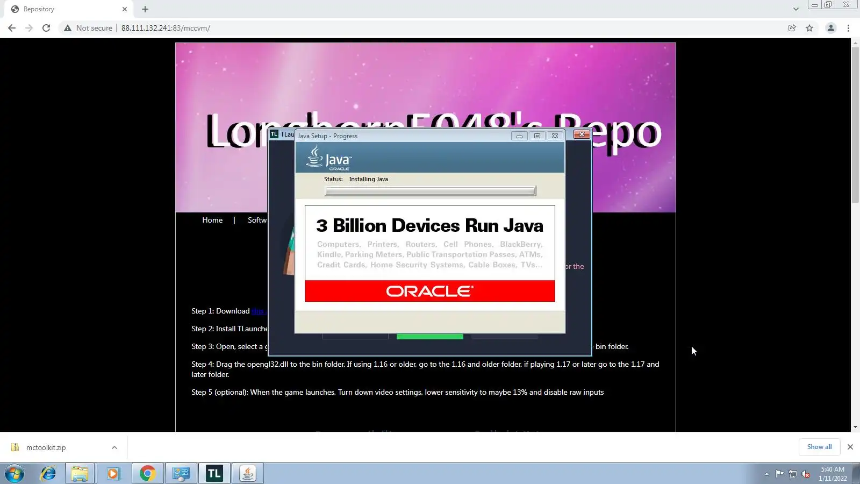Click the page scrollbar up arrow

click(x=855, y=43)
